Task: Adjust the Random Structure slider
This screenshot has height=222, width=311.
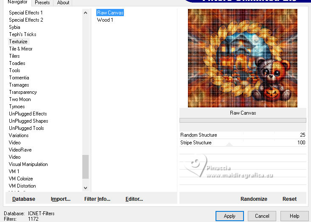Action: 243,135
